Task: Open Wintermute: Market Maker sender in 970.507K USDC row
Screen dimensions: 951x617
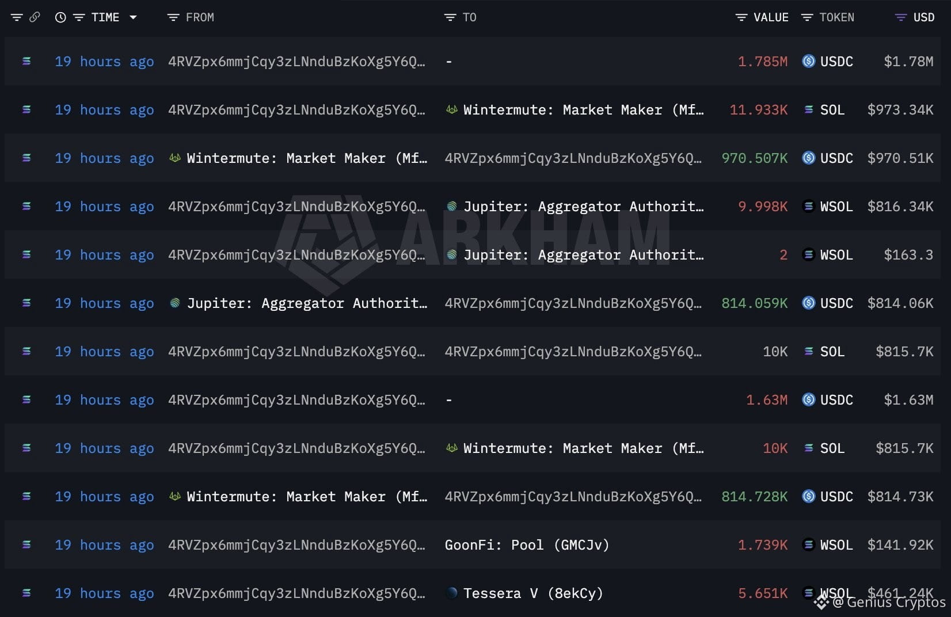Action: (x=307, y=158)
